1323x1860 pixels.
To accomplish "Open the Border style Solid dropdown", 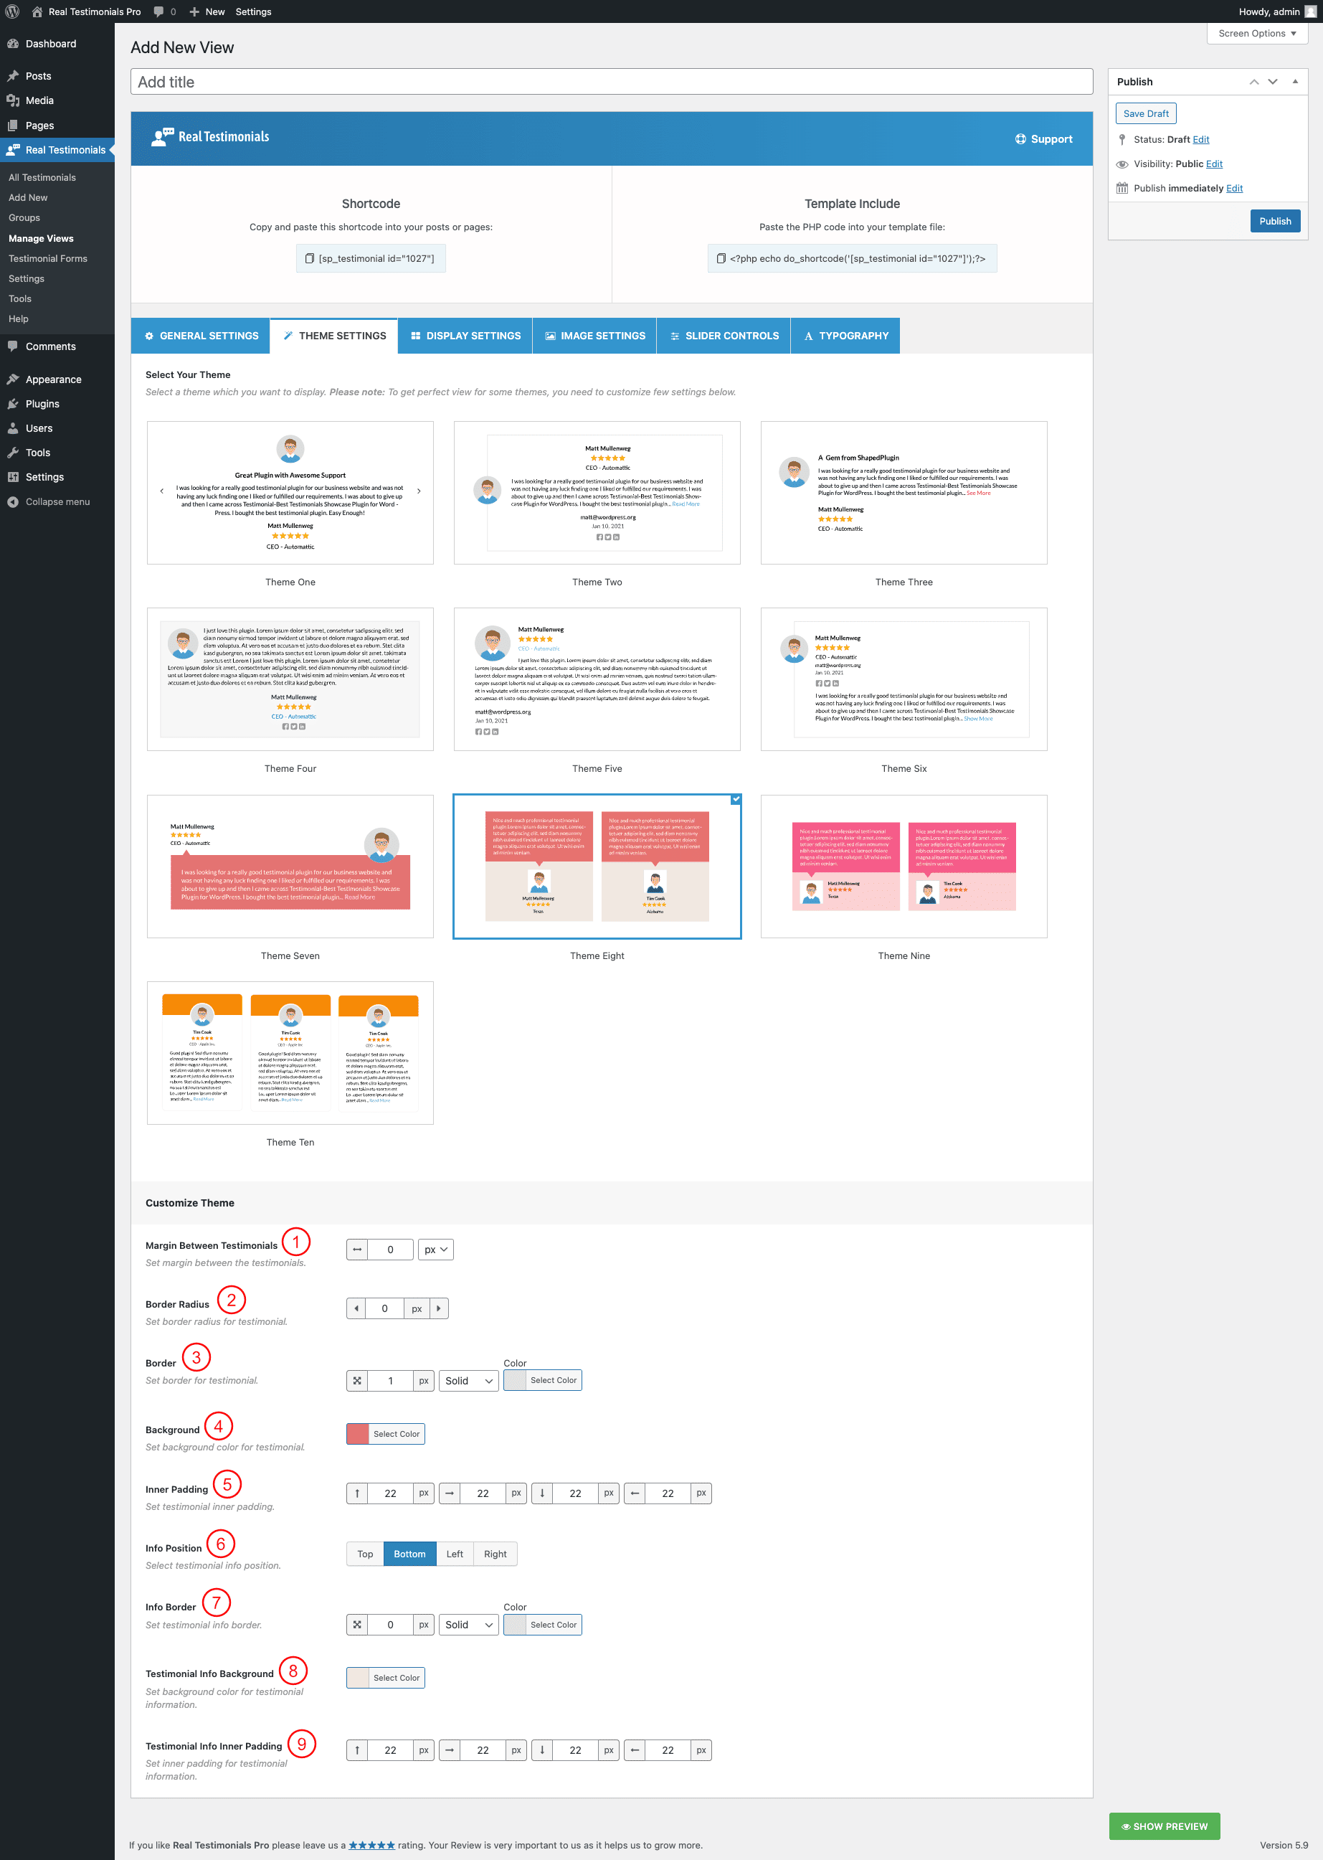I will (x=468, y=1381).
